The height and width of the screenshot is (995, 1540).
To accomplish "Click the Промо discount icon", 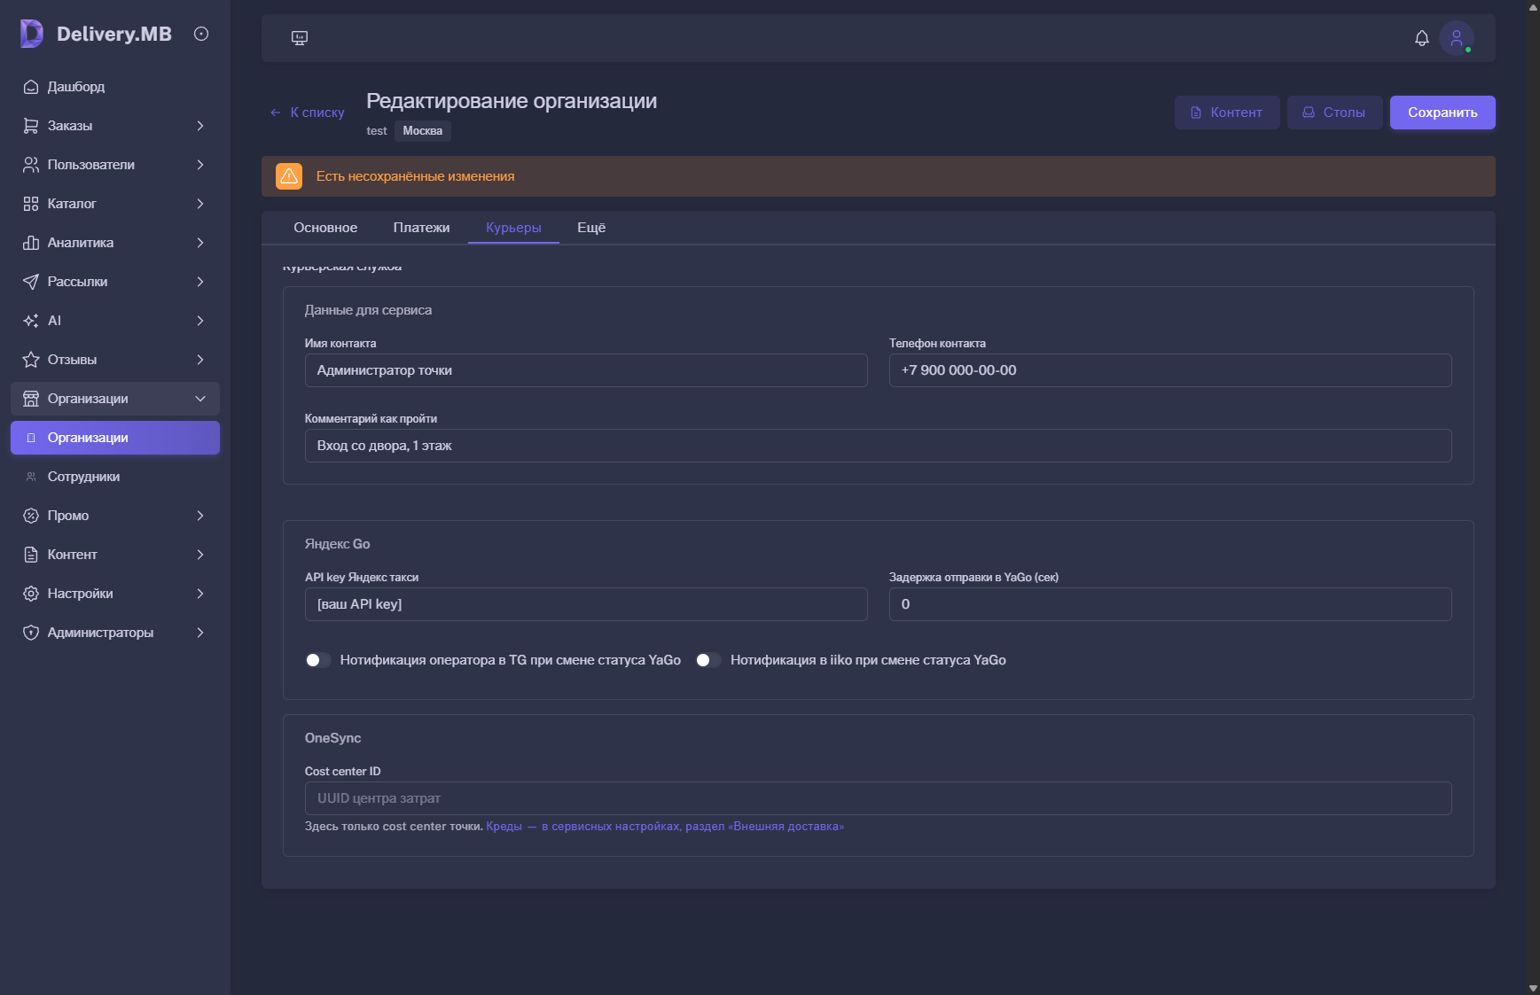I will 31,516.
